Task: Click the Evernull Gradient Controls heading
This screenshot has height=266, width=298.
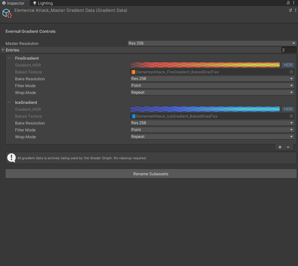Action: tap(30, 31)
